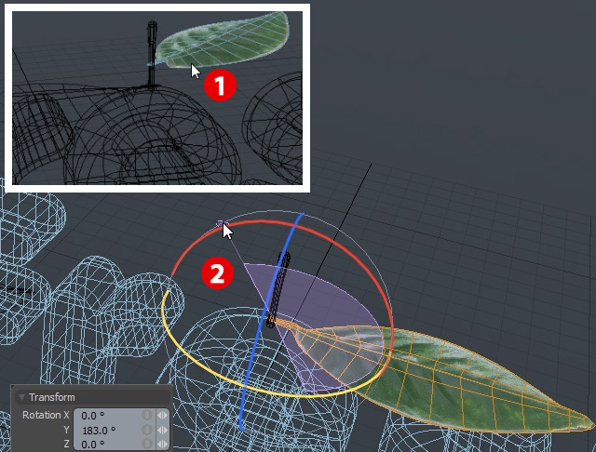596x452 pixels.
Task: Click the Rotation Z stepper arrows
Action: click(162, 444)
